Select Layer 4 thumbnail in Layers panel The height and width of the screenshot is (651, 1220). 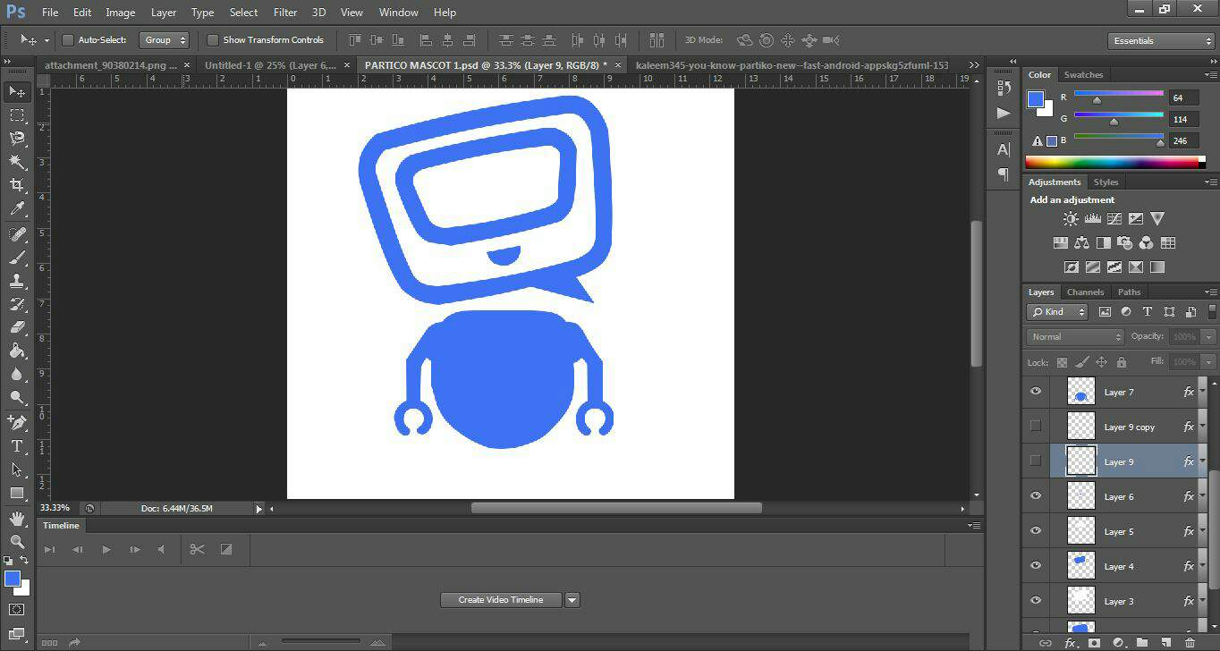(x=1081, y=566)
